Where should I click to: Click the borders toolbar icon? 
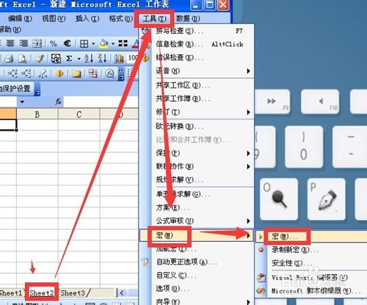click(84, 44)
